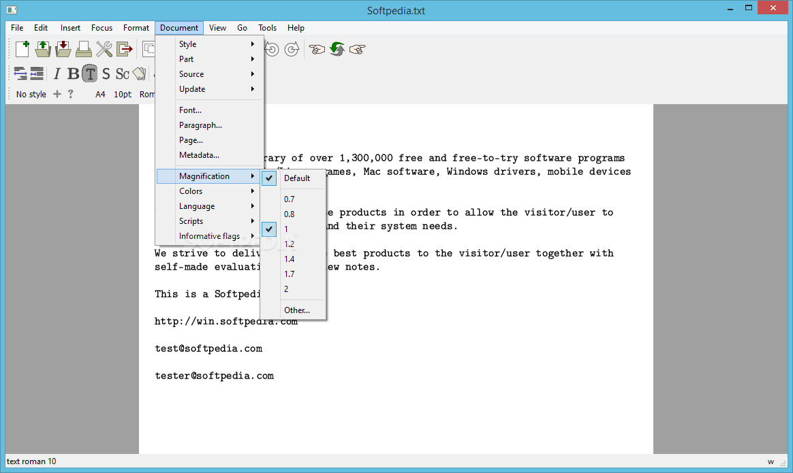
Task: Select magnification 1 checked option
Action: pyautogui.click(x=294, y=229)
